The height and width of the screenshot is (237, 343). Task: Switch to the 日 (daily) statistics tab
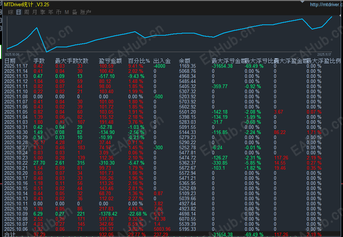tap(19, 12)
